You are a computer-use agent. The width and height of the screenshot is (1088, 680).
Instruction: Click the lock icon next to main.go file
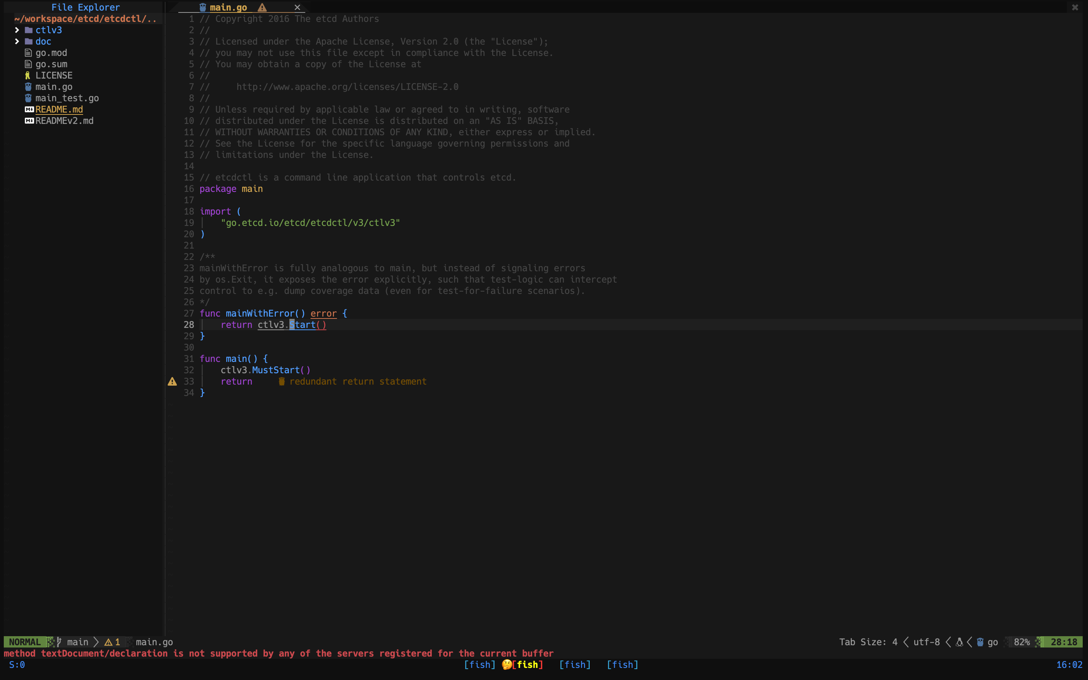pos(28,87)
